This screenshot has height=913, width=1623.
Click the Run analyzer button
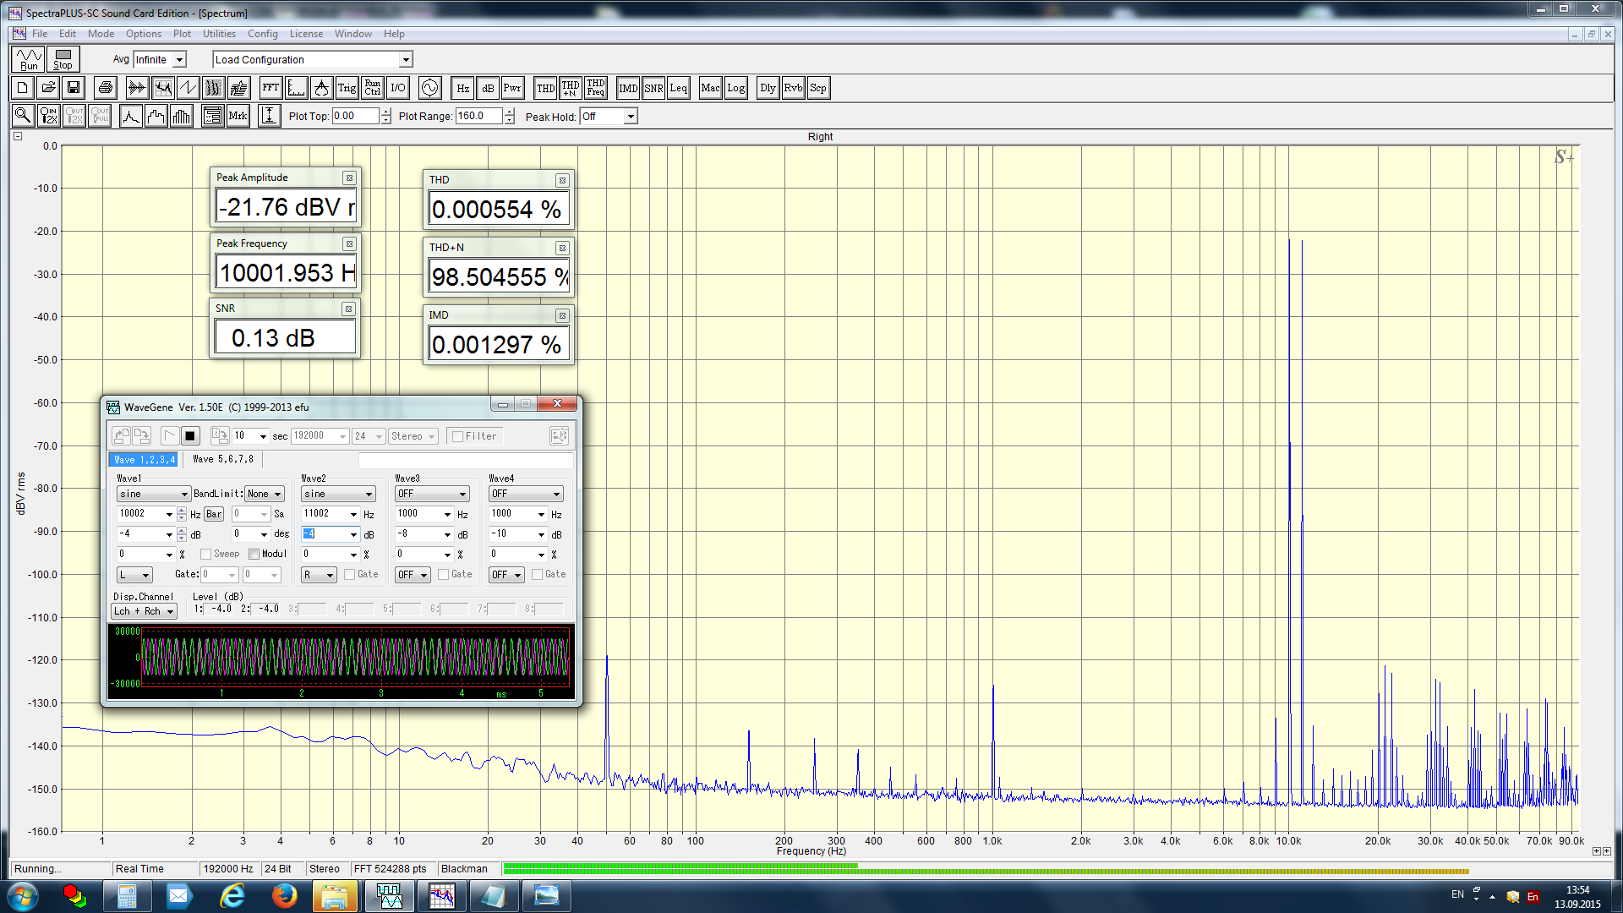[29, 59]
